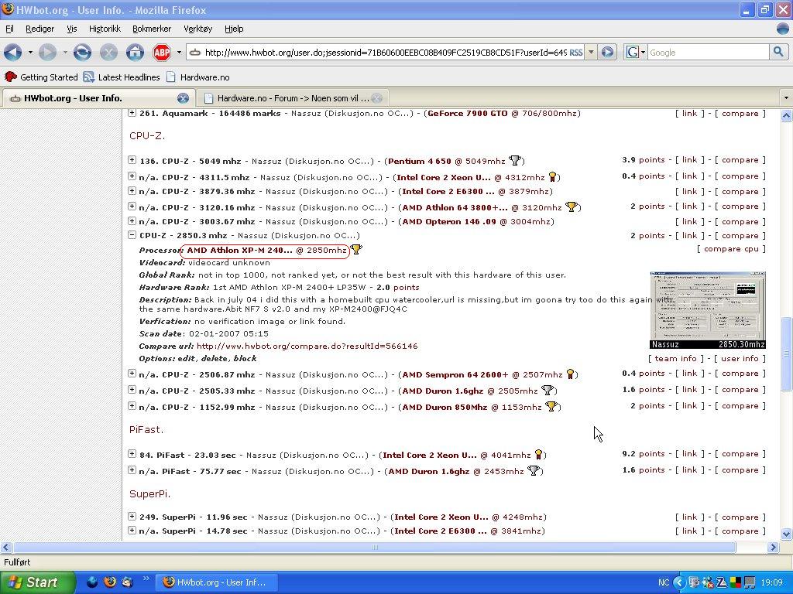Click the gold trophy beside Duron 850Mhz
Viewport: 793px width, 594px height.
551,406
